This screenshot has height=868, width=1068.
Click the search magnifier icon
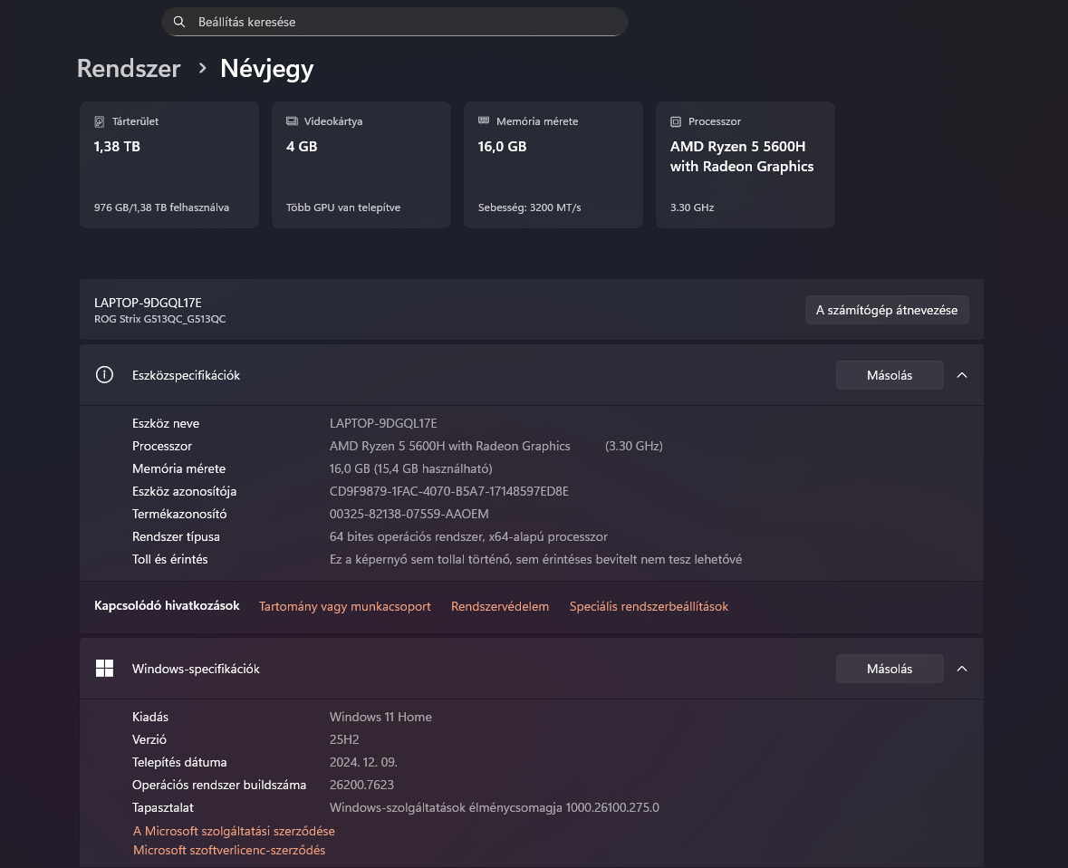pyautogui.click(x=179, y=22)
